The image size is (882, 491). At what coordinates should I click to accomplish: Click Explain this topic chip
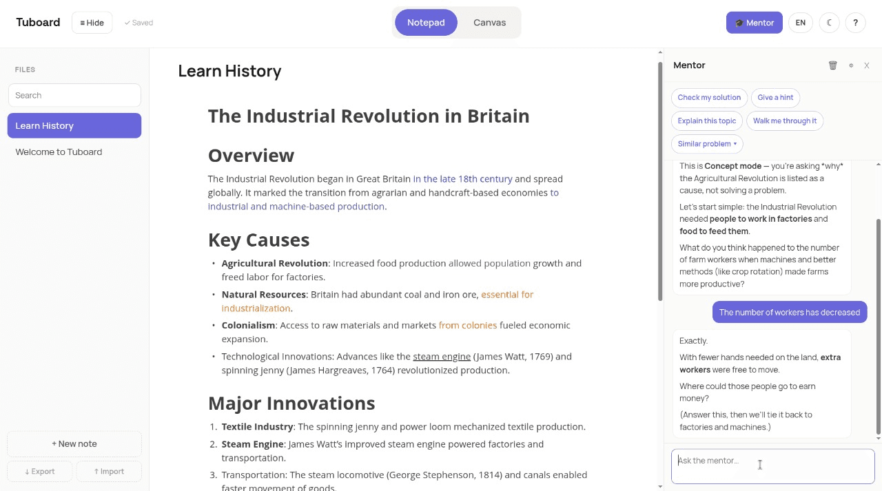pyautogui.click(x=707, y=121)
